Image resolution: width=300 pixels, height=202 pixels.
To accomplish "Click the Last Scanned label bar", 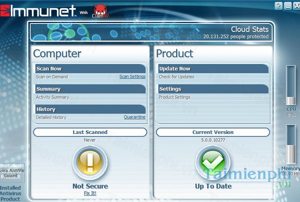I will pos(90,132).
